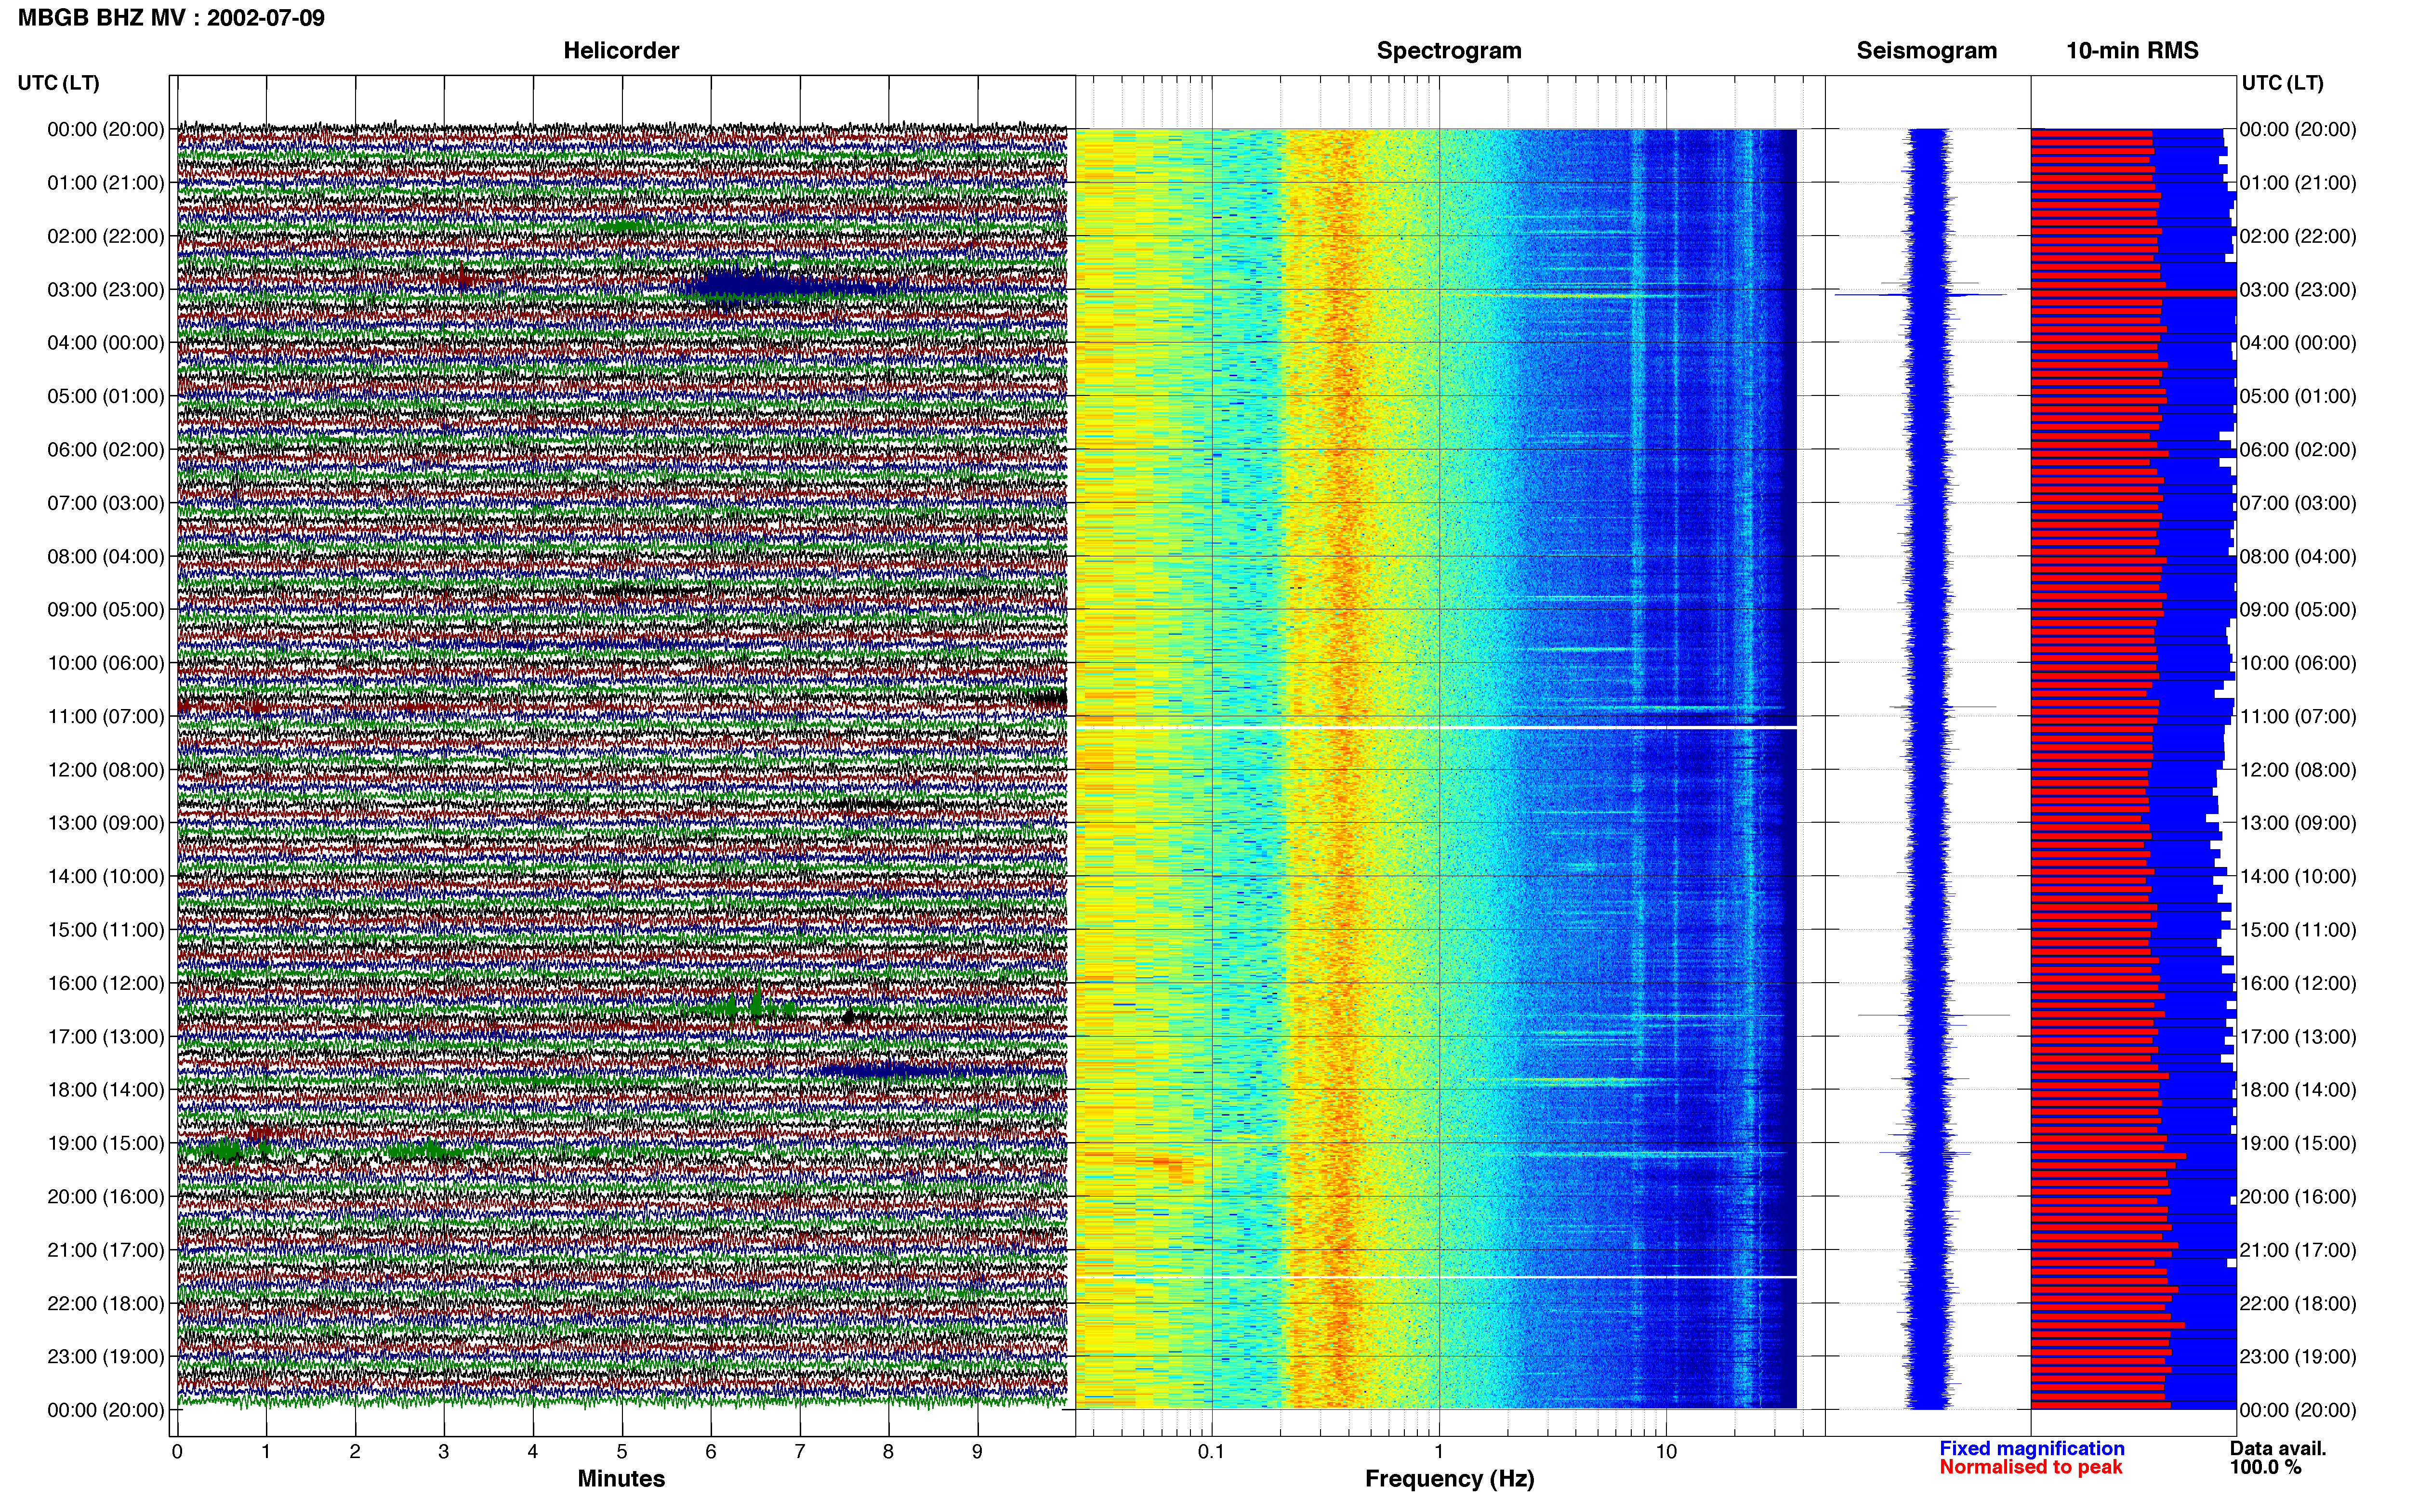Click the helicorder minute tick '5'
The height and width of the screenshot is (1512, 2418).
point(622,1451)
